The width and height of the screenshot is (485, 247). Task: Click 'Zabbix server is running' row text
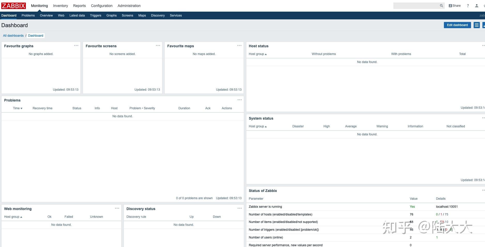pyautogui.click(x=265, y=207)
